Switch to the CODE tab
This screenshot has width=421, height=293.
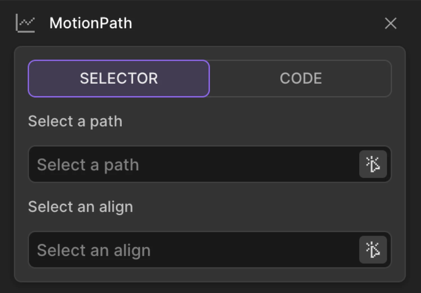pyautogui.click(x=301, y=78)
